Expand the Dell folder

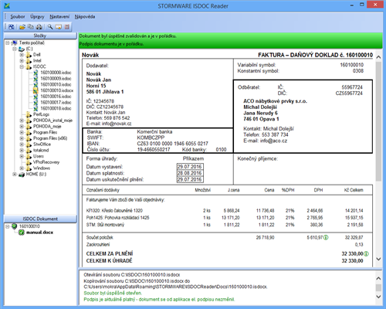22,55
